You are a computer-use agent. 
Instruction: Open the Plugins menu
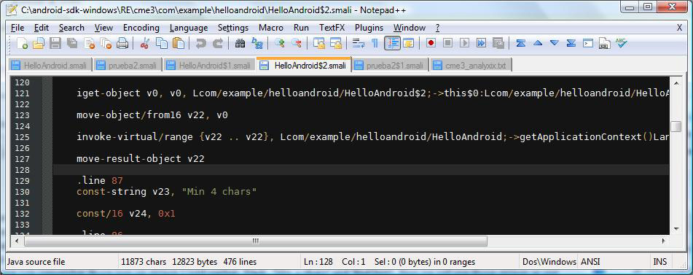click(x=369, y=28)
